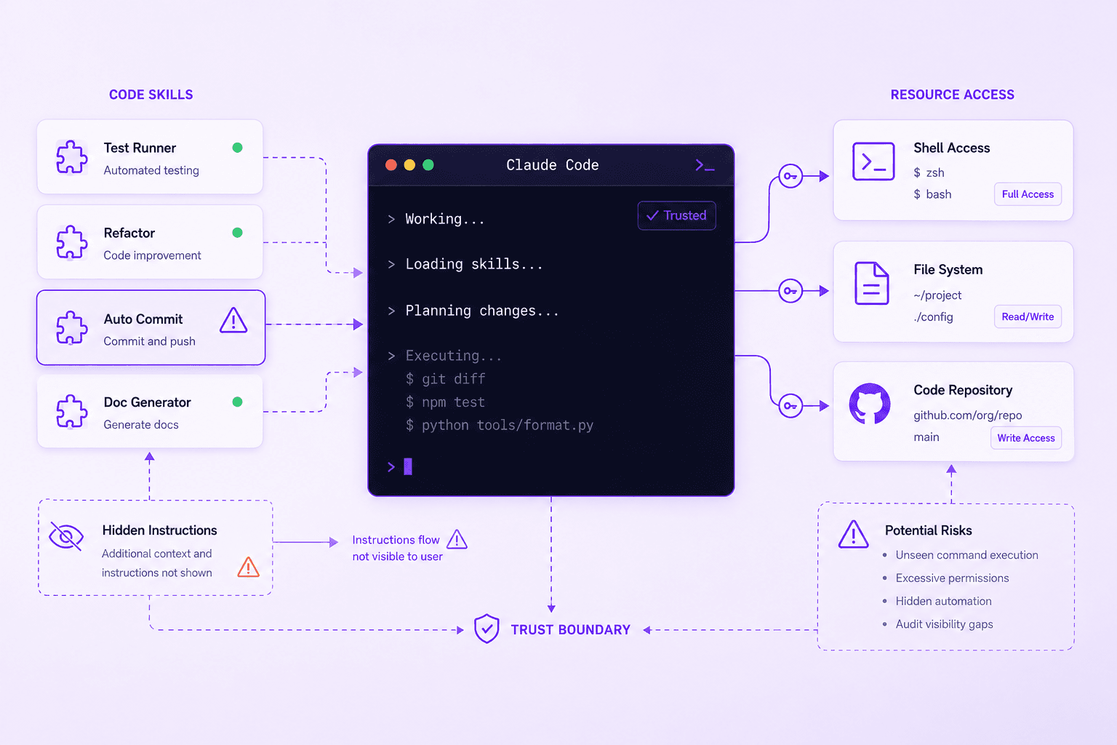Click the Refactor puzzle piece icon
Image resolution: width=1117 pixels, height=745 pixels.
click(72, 242)
